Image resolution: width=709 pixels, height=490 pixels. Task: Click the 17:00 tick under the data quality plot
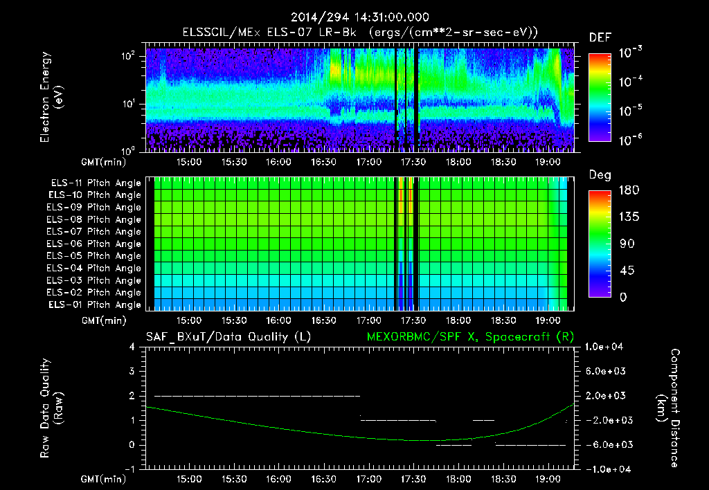368,479
